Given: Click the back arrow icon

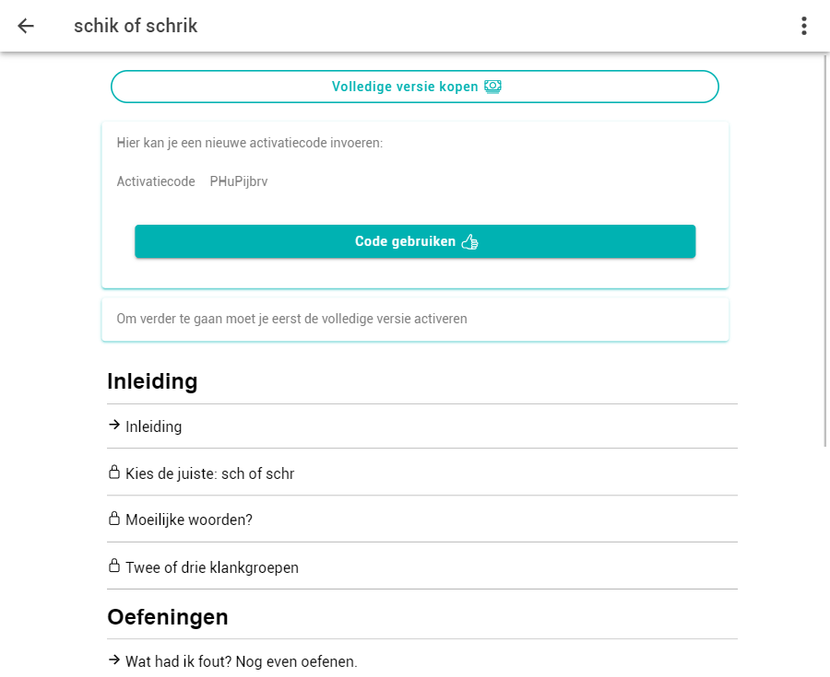Looking at the screenshot, I should tap(26, 26).
